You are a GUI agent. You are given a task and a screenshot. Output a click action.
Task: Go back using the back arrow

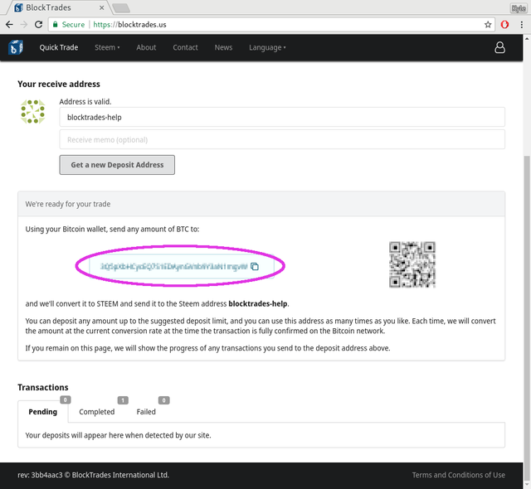tap(9, 24)
